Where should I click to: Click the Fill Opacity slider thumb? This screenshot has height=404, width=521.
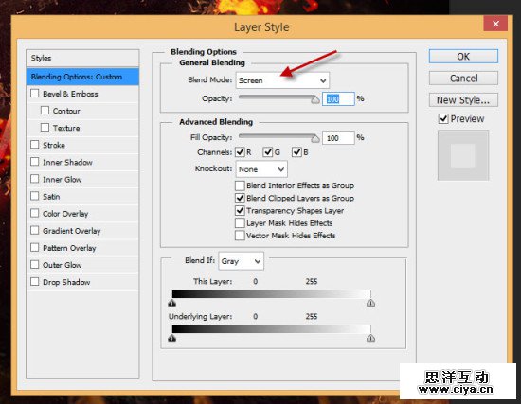coord(315,138)
